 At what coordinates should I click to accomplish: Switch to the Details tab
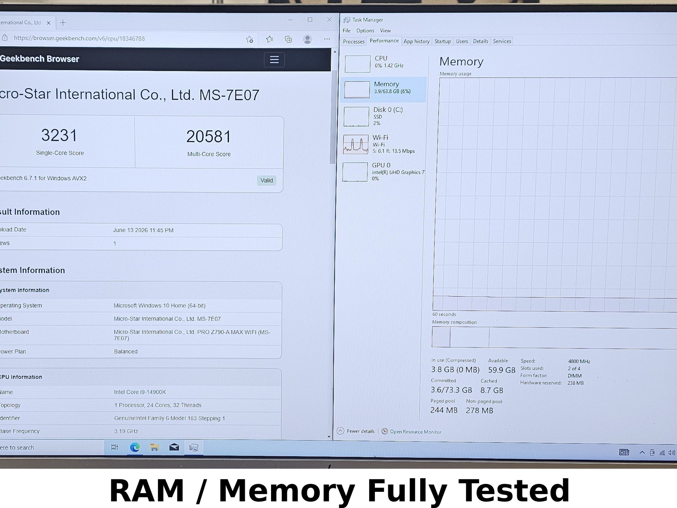coord(480,41)
